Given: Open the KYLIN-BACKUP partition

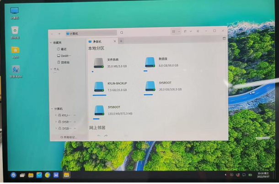Looking at the screenshot, I should 99,87.
